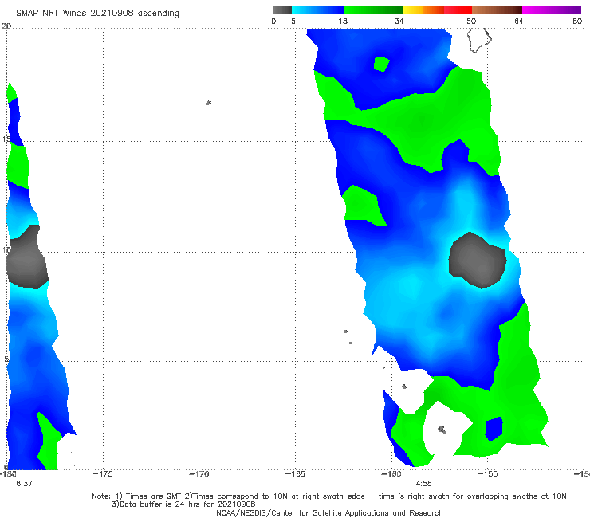The width and height of the screenshot is (590, 518).
Task: Click the color bar label 64
Action: pos(519,21)
